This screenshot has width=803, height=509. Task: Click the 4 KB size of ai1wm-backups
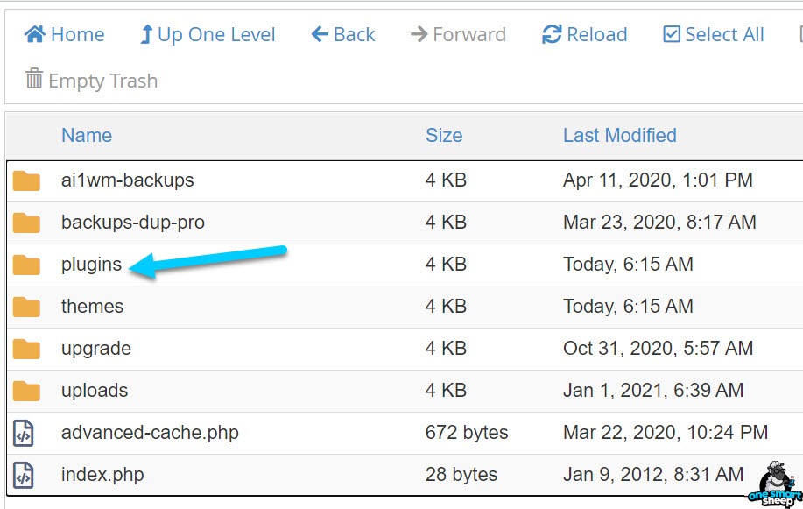coord(446,180)
